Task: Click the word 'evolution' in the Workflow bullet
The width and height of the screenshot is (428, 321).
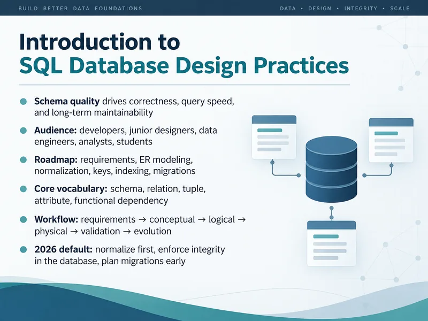Action: coord(152,231)
